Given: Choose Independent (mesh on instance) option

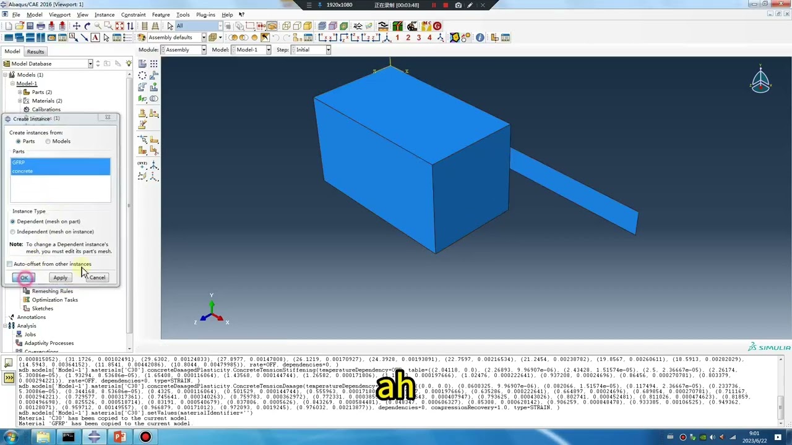Looking at the screenshot, I should click(12, 232).
